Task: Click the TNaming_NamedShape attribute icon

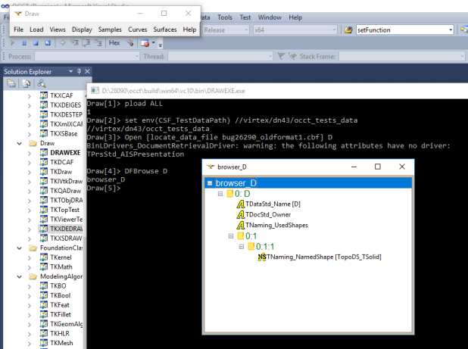Action: (261, 257)
